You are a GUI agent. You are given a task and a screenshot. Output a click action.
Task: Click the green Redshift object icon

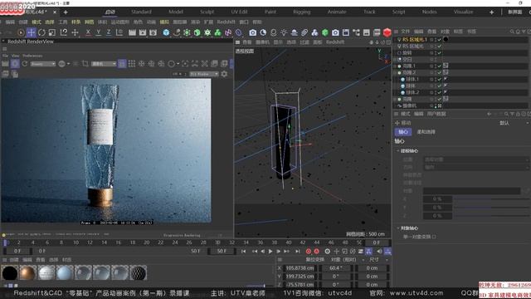pyautogui.click(x=324, y=32)
